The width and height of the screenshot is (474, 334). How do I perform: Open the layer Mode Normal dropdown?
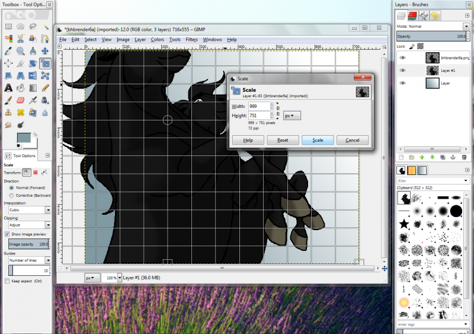tap(466, 26)
